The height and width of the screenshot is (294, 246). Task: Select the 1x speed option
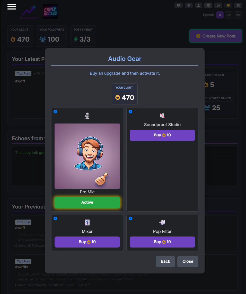tap(220, 15)
